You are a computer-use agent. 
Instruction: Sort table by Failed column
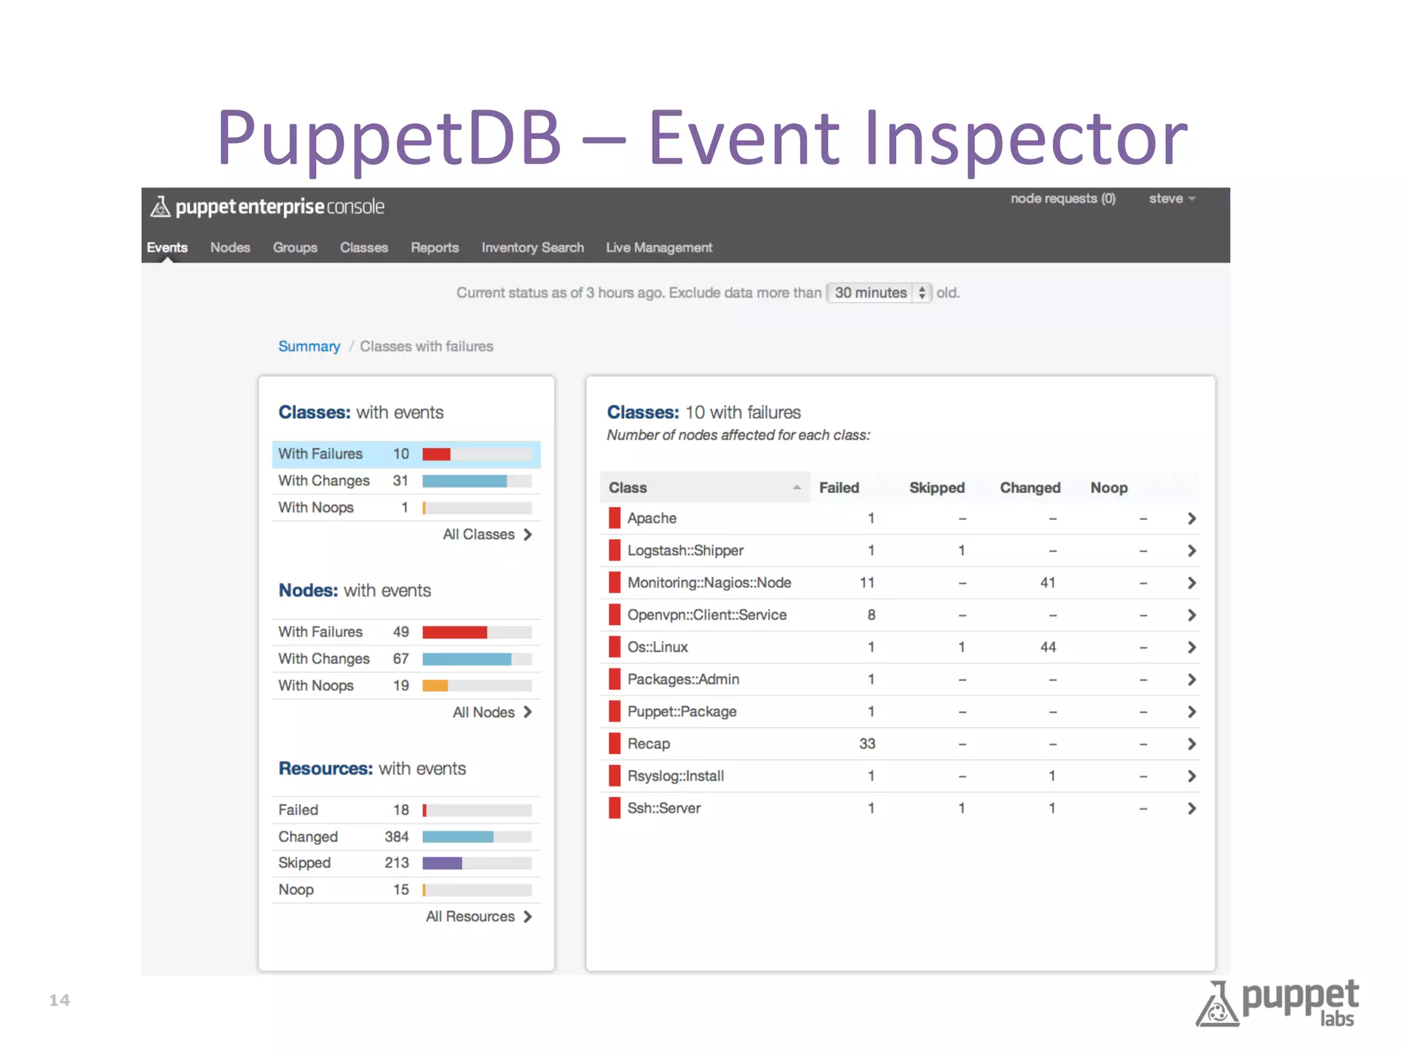(x=839, y=488)
